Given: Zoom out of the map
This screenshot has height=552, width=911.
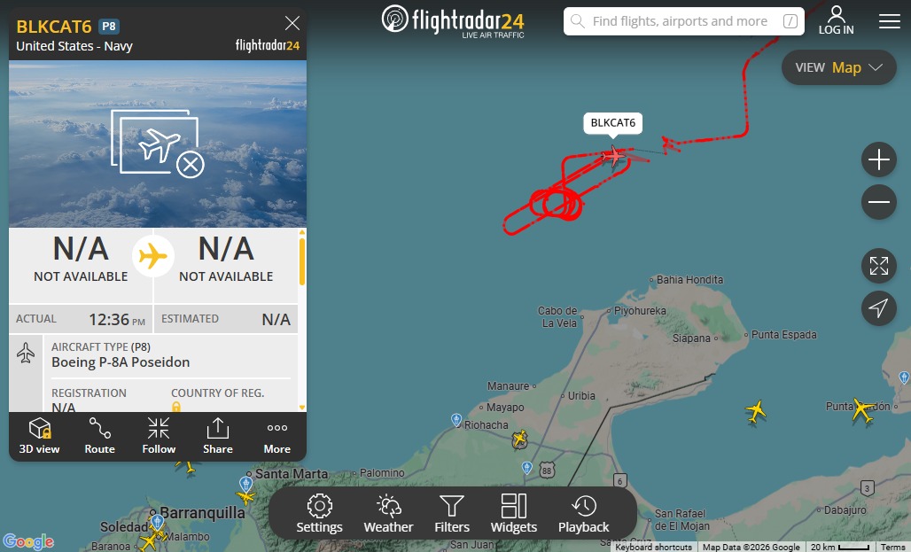Looking at the screenshot, I should coord(879,202).
